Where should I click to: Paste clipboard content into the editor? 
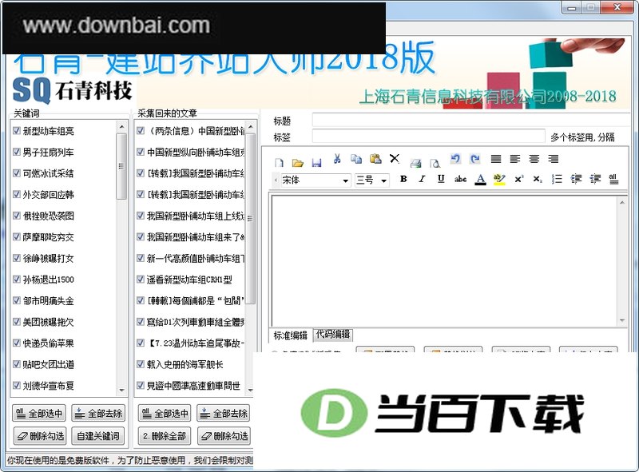375,159
